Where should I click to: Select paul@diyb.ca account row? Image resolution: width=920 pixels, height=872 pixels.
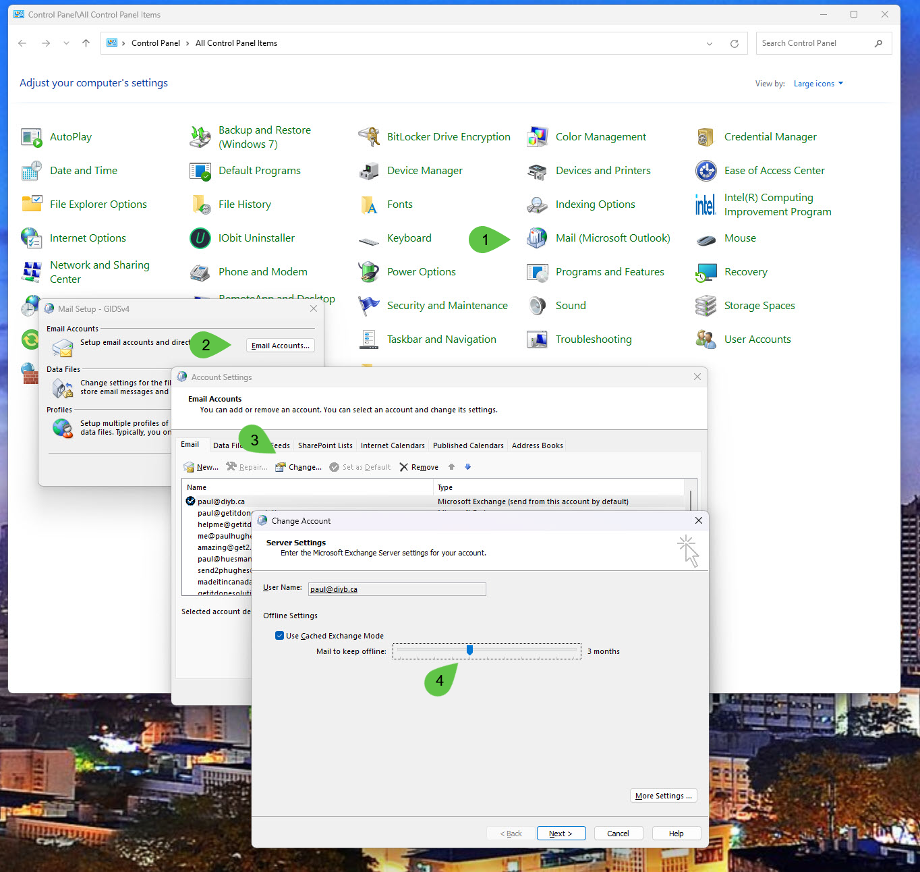pyautogui.click(x=435, y=501)
